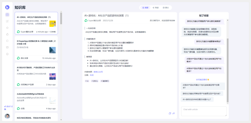Image resolution: width=251 pixels, height=123 pixels.
Task: Click the purple app logo in the sidebar
Action: click(x=7, y=7)
